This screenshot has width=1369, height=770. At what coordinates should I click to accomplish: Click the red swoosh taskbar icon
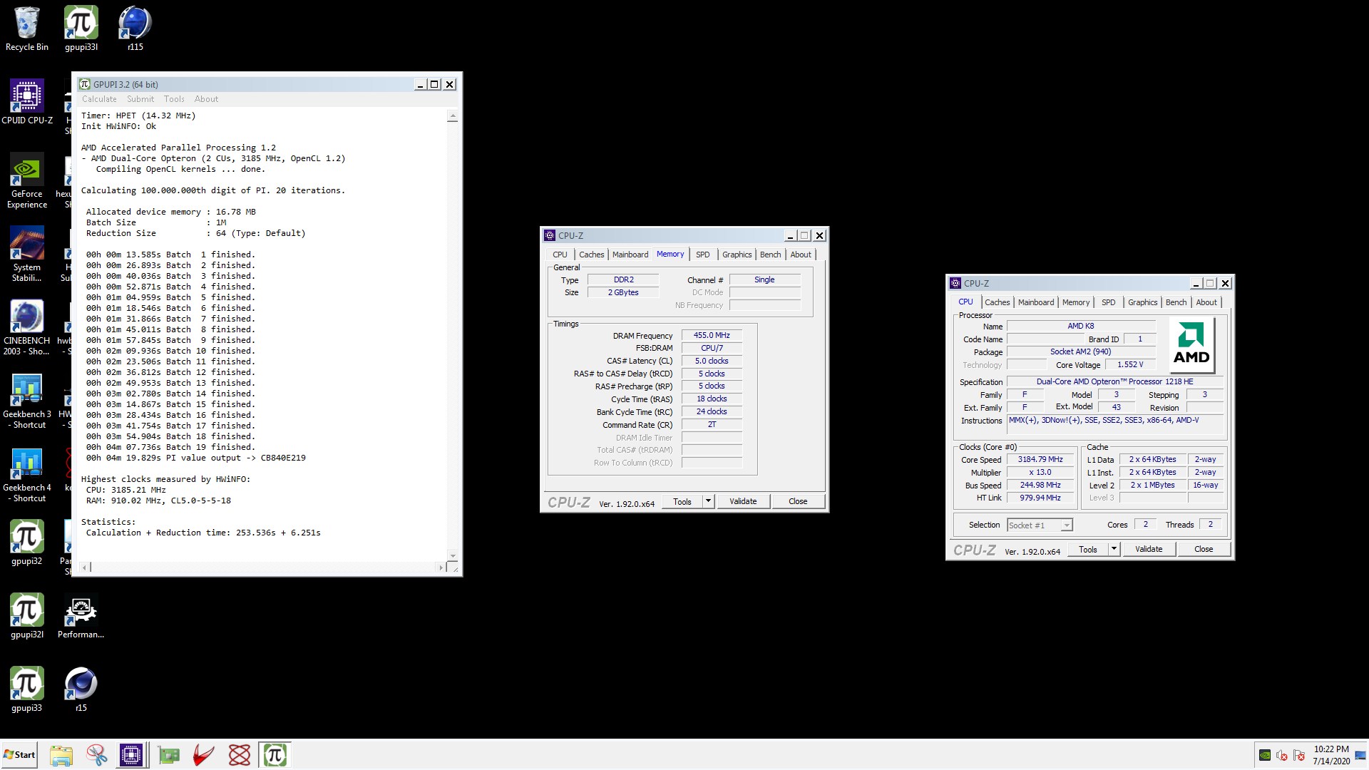point(204,755)
